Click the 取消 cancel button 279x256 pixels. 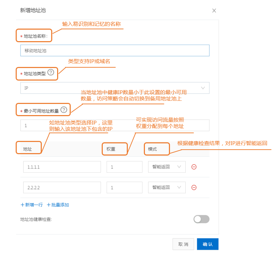(x=183, y=244)
